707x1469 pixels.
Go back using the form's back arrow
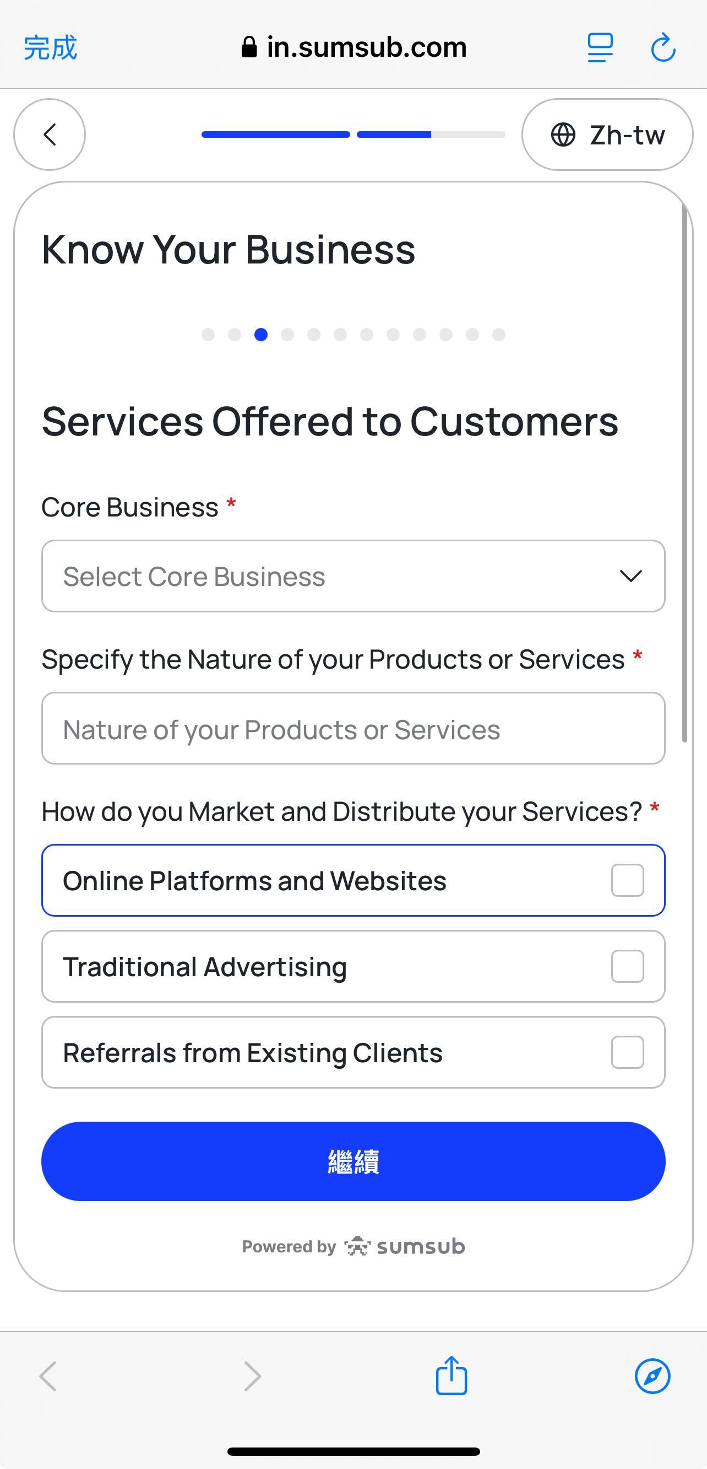tap(50, 134)
